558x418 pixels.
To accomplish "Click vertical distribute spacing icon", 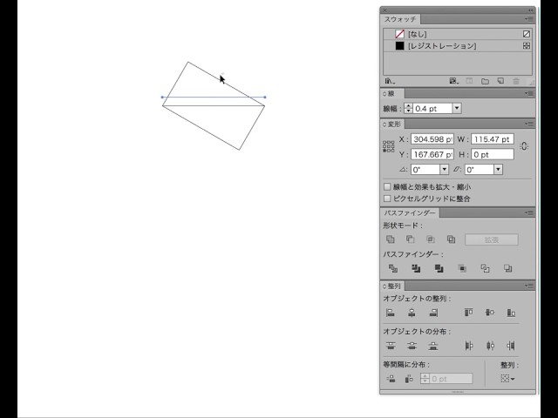I will click(x=391, y=379).
